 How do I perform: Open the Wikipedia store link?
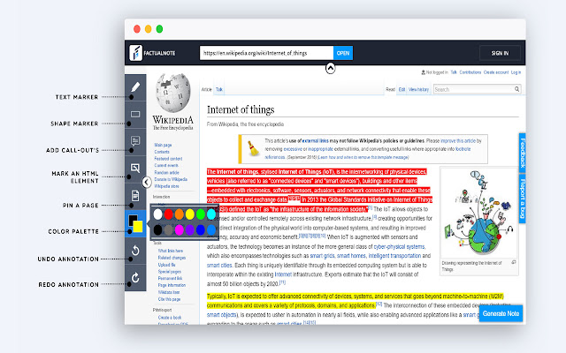click(166, 186)
